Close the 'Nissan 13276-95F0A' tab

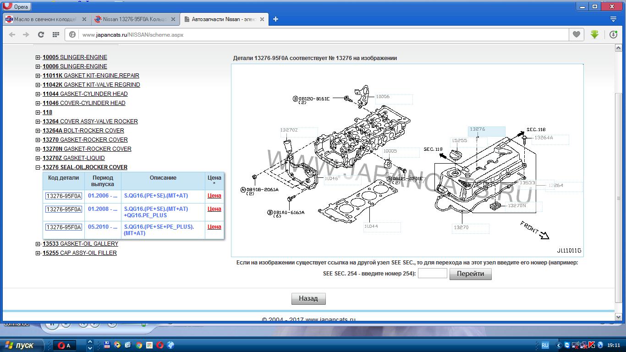click(x=173, y=19)
